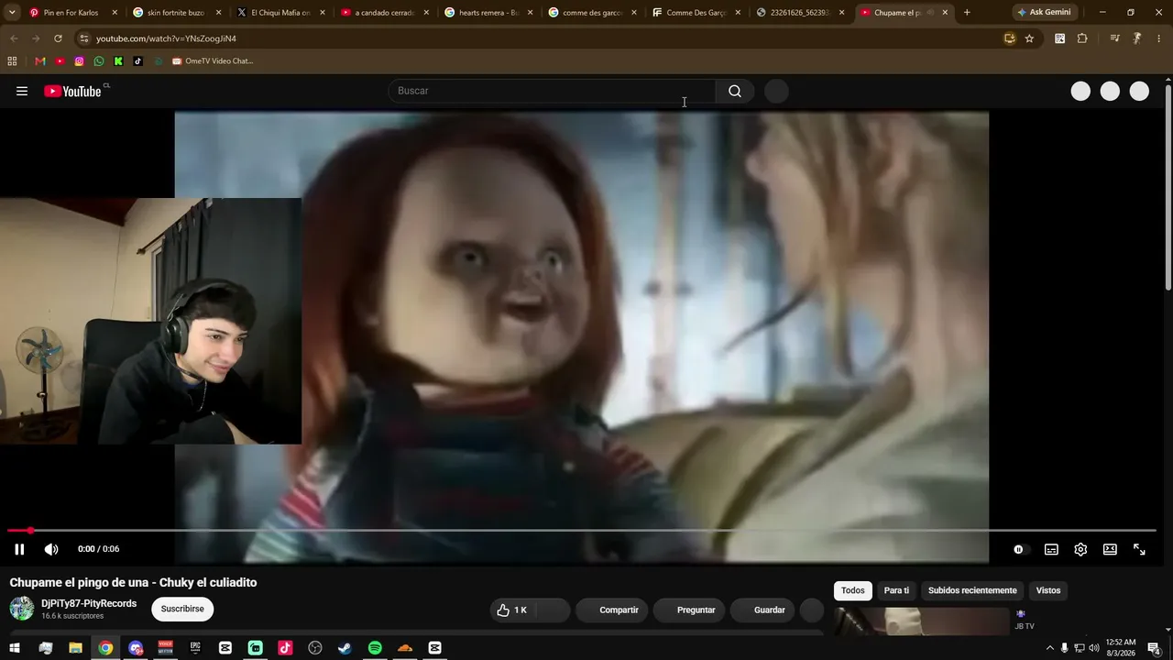Select the Para ti filter chip
The height and width of the screenshot is (660, 1173).
pyautogui.click(x=896, y=590)
